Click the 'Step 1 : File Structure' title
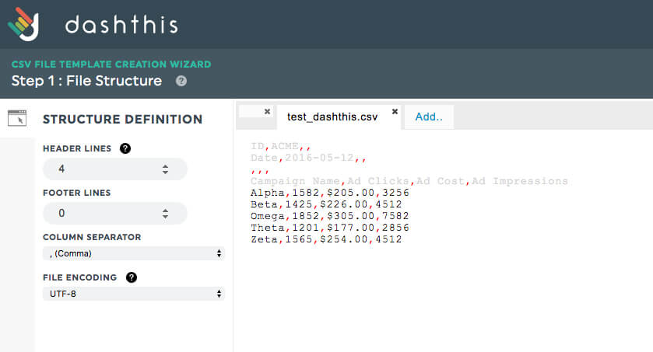This screenshot has width=653, height=352. (x=86, y=81)
